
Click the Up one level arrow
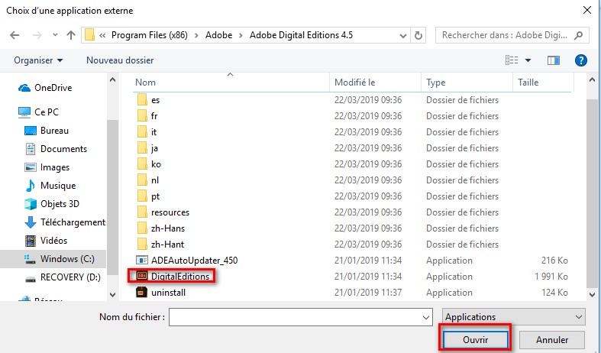70,35
